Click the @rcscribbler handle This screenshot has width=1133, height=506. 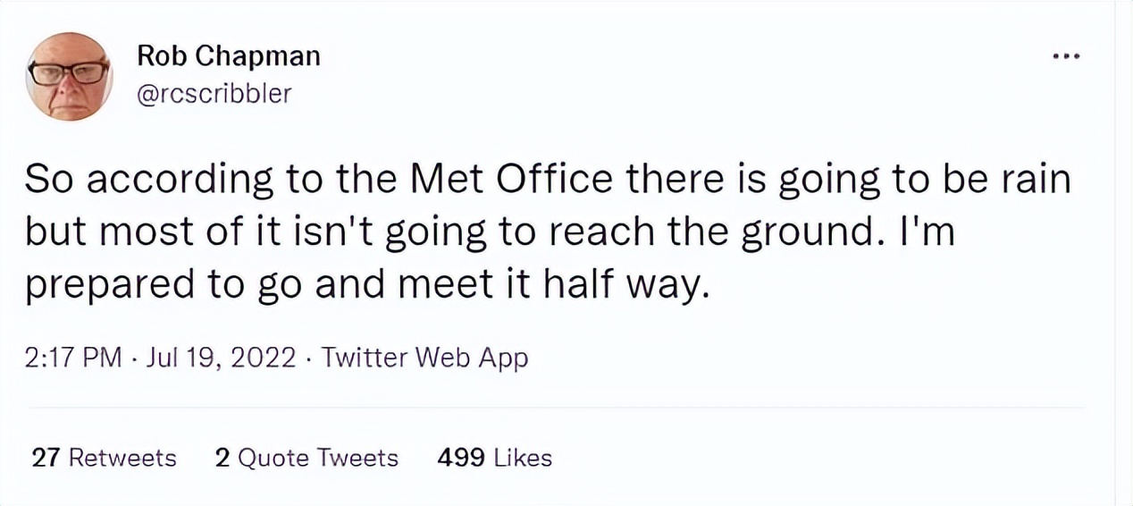point(214,93)
